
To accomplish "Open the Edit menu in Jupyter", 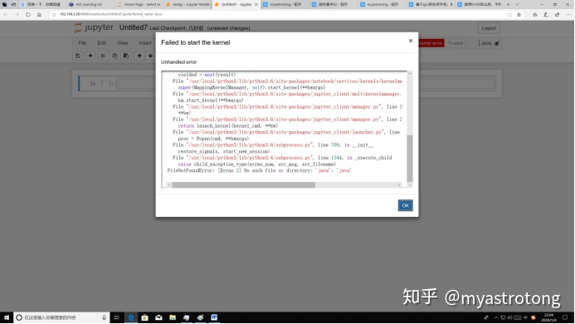I will tap(101, 43).
